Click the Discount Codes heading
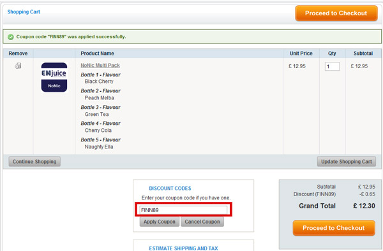The width and height of the screenshot is (383, 251). (170, 189)
